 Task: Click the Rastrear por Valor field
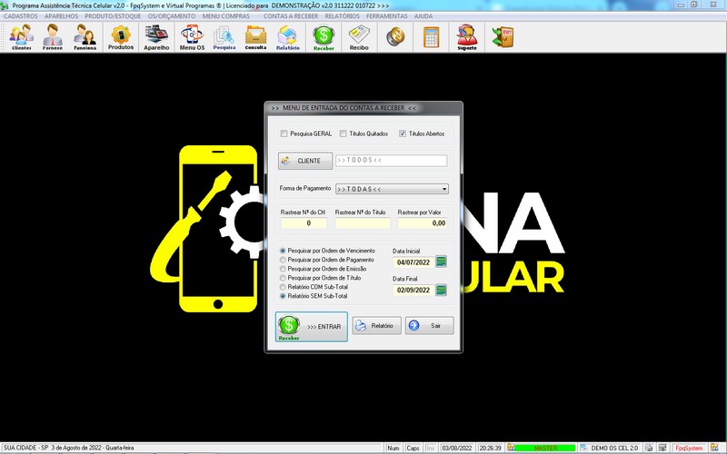tap(423, 223)
